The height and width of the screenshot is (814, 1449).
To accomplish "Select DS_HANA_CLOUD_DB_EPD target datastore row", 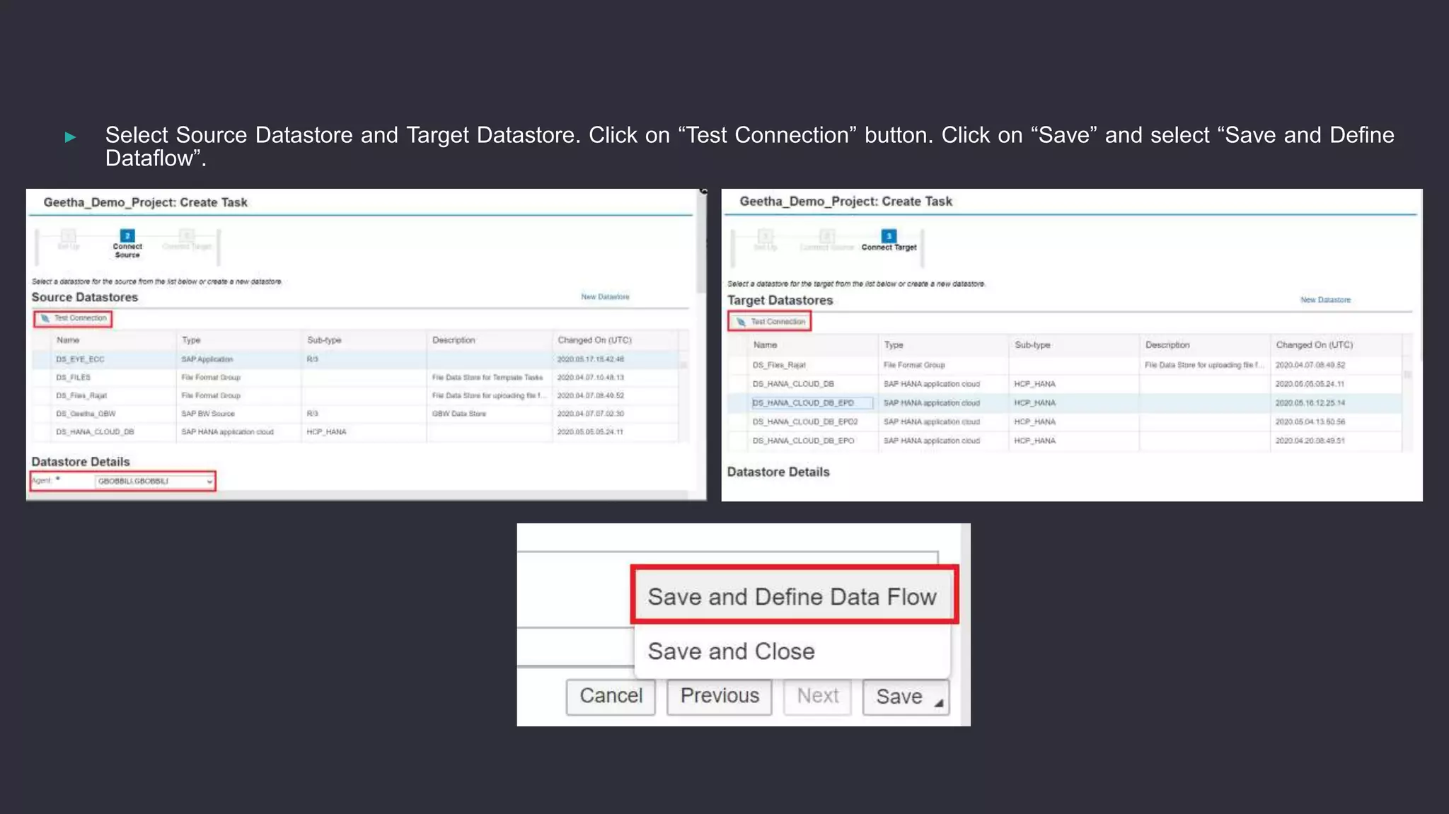I will [x=802, y=403].
